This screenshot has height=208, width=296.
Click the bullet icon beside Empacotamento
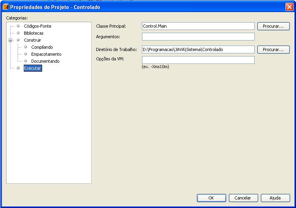(26, 54)
